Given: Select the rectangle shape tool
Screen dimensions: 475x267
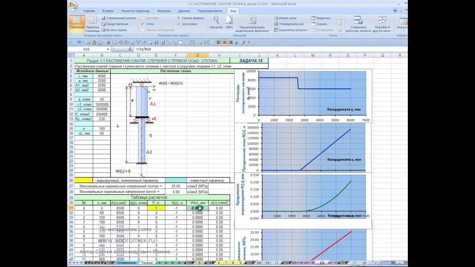Looking at the screenshot, I should point(180,43).
